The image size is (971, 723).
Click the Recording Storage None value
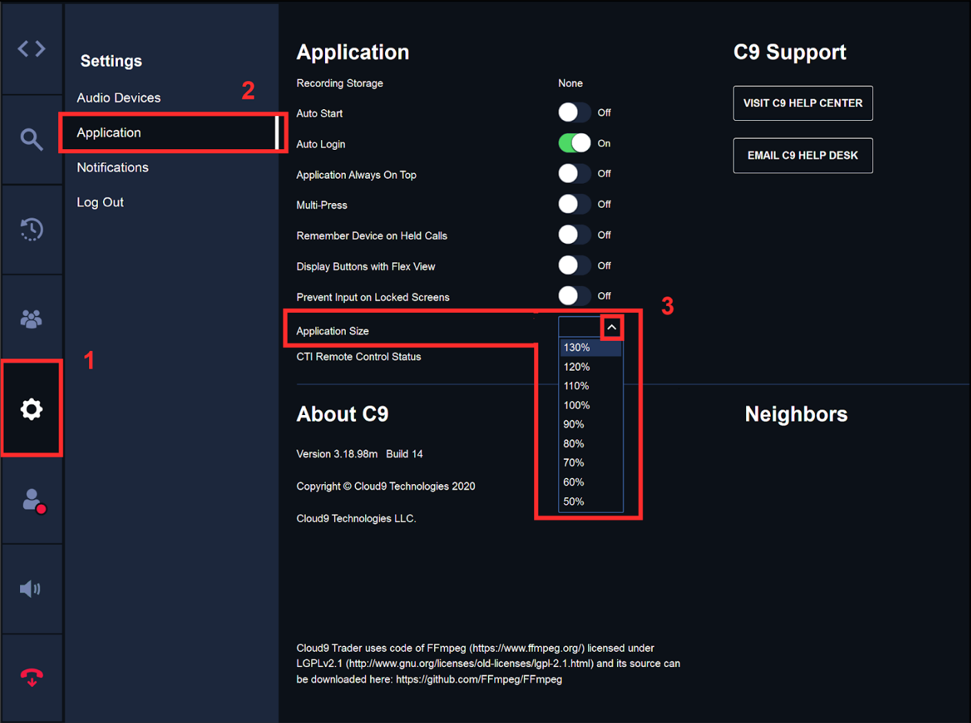point(571,83)
